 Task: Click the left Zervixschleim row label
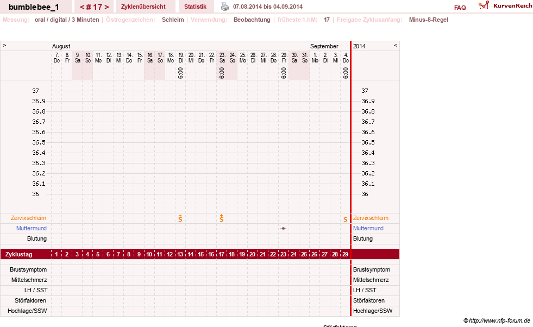tap(29, 218)
